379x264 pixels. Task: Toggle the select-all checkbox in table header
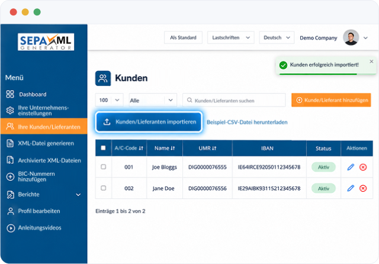tap(103, 148)
